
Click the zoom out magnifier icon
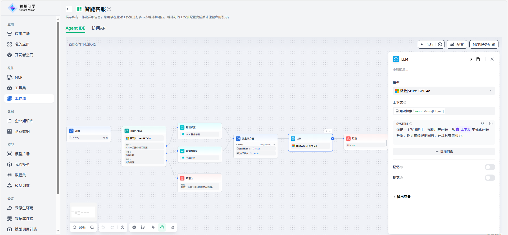[x=75, y=227]
